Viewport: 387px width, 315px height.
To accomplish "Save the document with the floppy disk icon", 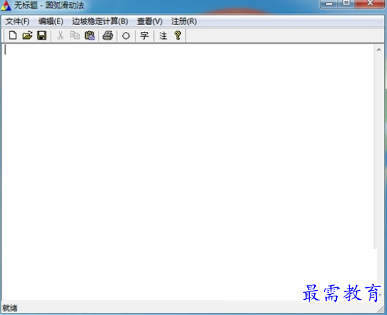I will pyautogui.click(x=42, y=35).
